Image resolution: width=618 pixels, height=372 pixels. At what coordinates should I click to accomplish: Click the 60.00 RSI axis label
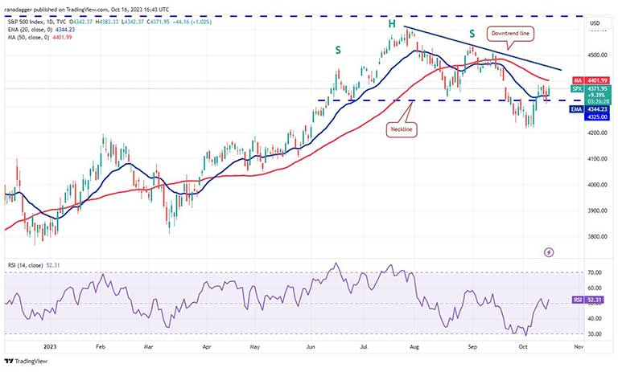595,288
